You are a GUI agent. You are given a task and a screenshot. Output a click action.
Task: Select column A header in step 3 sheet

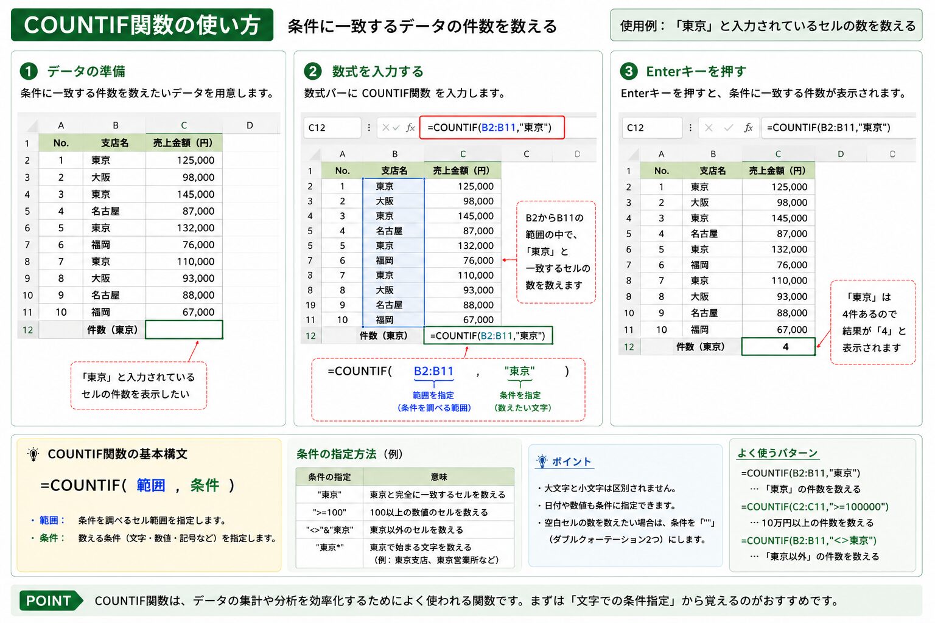pos(661,154)
